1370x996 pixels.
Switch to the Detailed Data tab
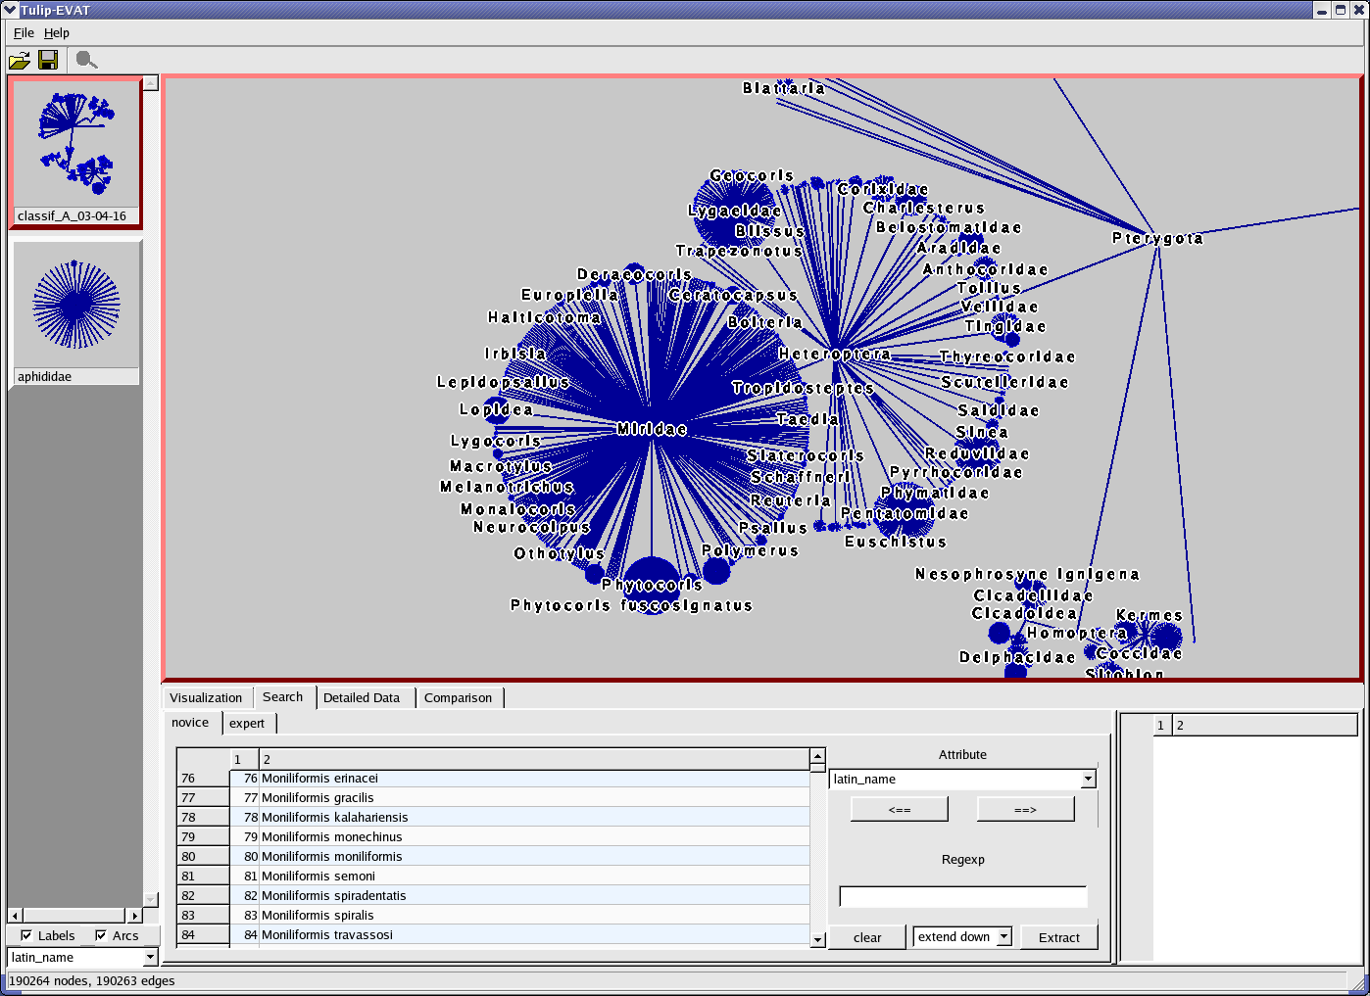(x=362, y=697)
